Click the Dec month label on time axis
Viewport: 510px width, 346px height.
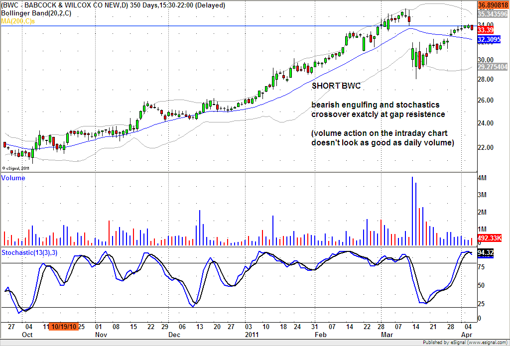coord(174,335)
